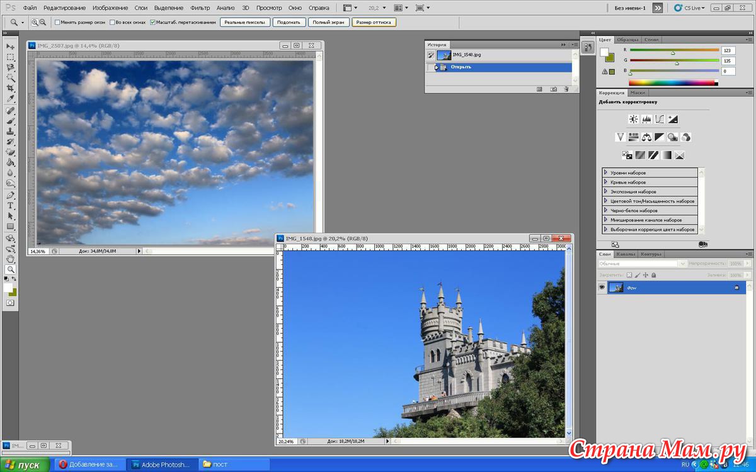Switch to the 'Образцы' tab
The image size is (756, 472).
[627, 40]
